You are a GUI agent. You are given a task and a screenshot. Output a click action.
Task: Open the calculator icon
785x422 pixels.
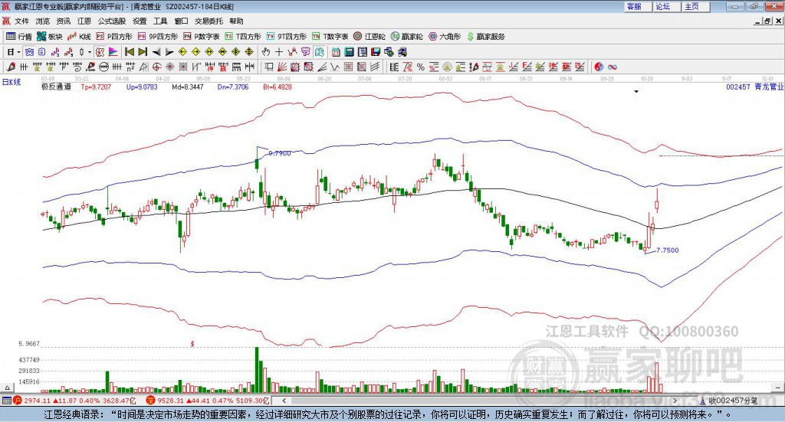[349, 51]
